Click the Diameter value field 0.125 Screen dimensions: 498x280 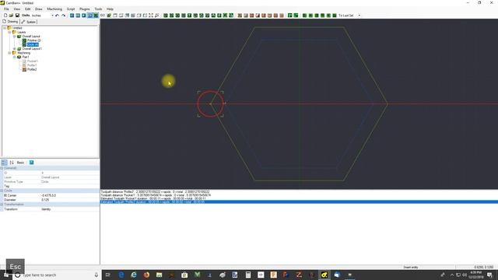(x=70, y=200)
